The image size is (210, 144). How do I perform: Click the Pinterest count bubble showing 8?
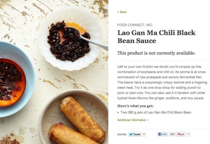click(188, 134)
